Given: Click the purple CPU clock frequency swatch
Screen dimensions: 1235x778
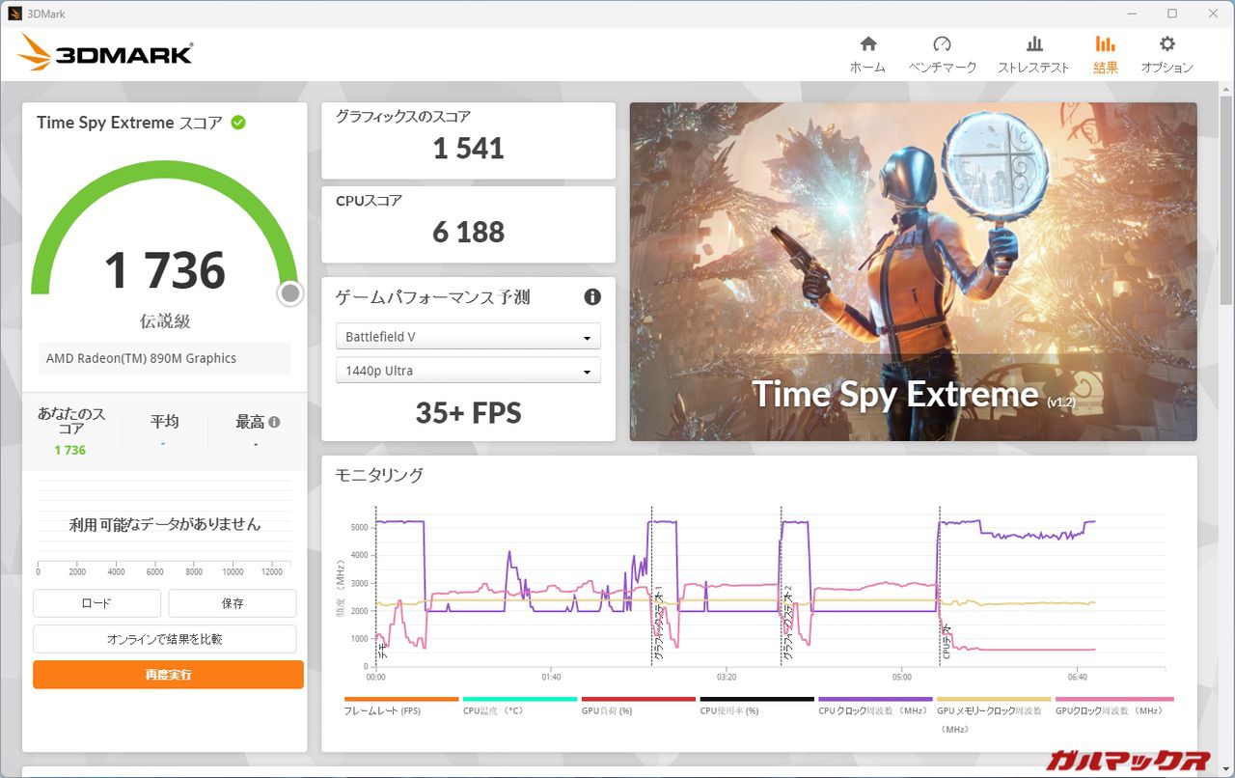Looking at the screenshot, I should click(874, 699).
